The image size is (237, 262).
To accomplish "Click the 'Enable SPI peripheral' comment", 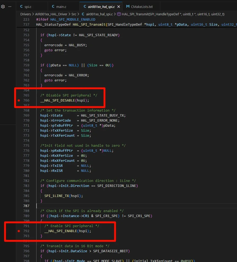I will tap(72, 226).
